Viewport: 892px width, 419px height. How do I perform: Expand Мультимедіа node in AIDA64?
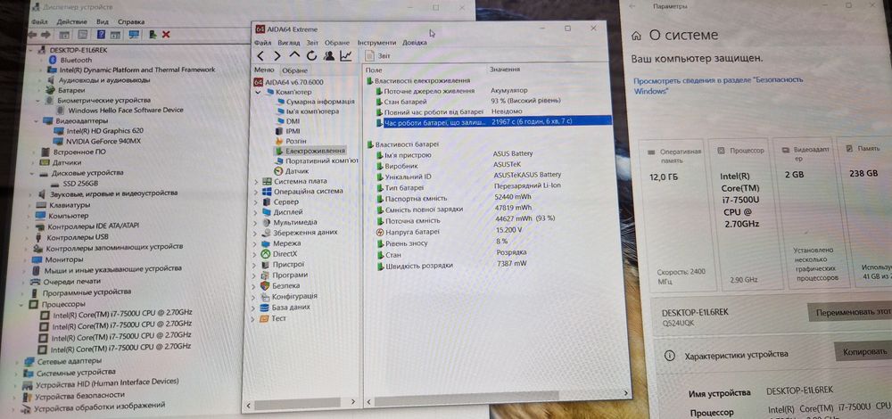(256, 223)
